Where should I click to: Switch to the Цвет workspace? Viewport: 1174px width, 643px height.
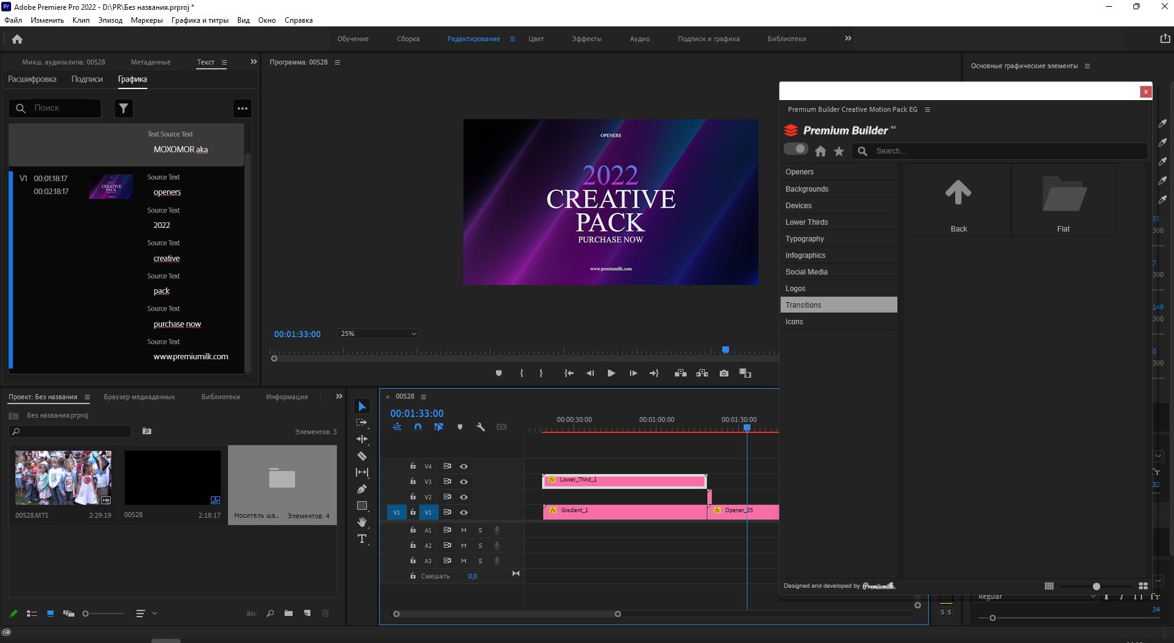tap(536, 39)
